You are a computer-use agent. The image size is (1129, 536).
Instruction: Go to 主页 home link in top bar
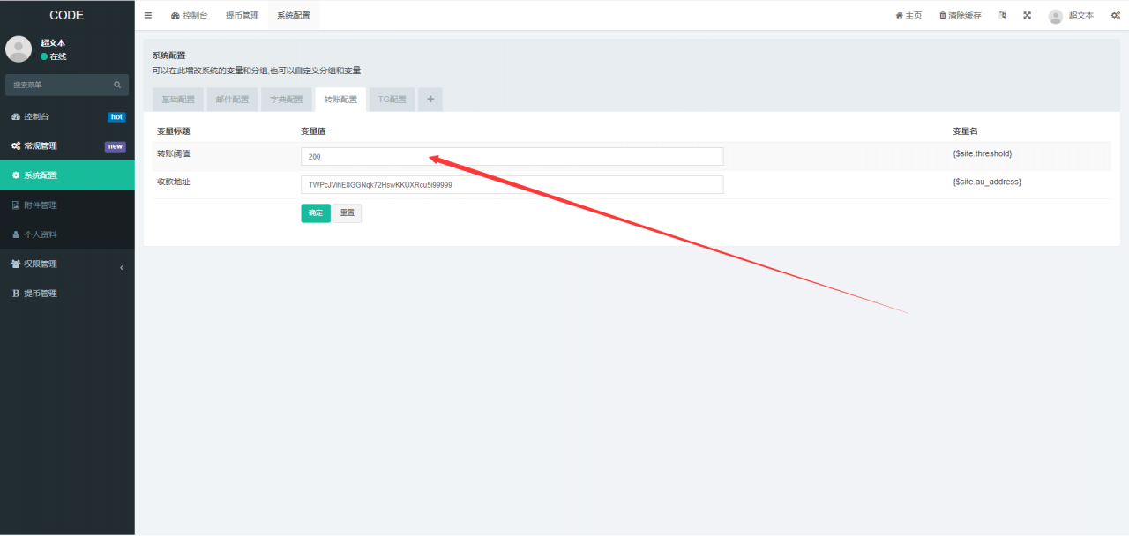908,15
